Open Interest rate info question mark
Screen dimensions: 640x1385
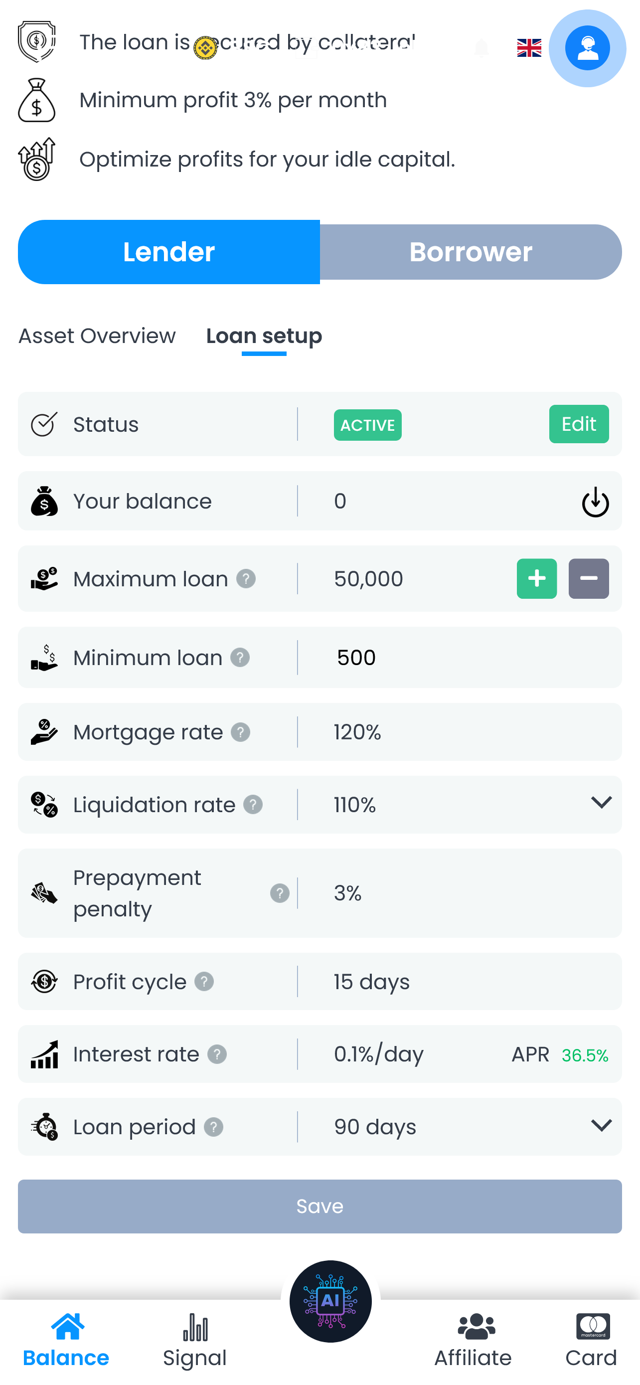click(217, 1054)
